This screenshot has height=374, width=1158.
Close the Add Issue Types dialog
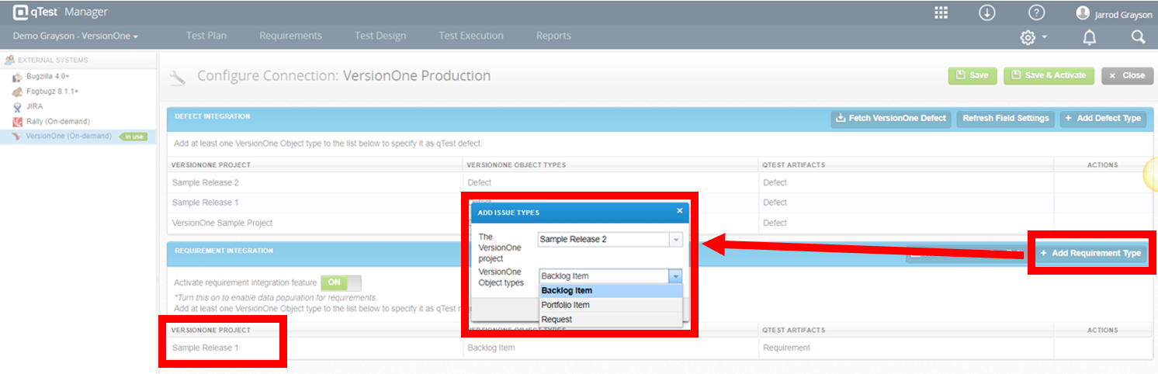(679, 210)
